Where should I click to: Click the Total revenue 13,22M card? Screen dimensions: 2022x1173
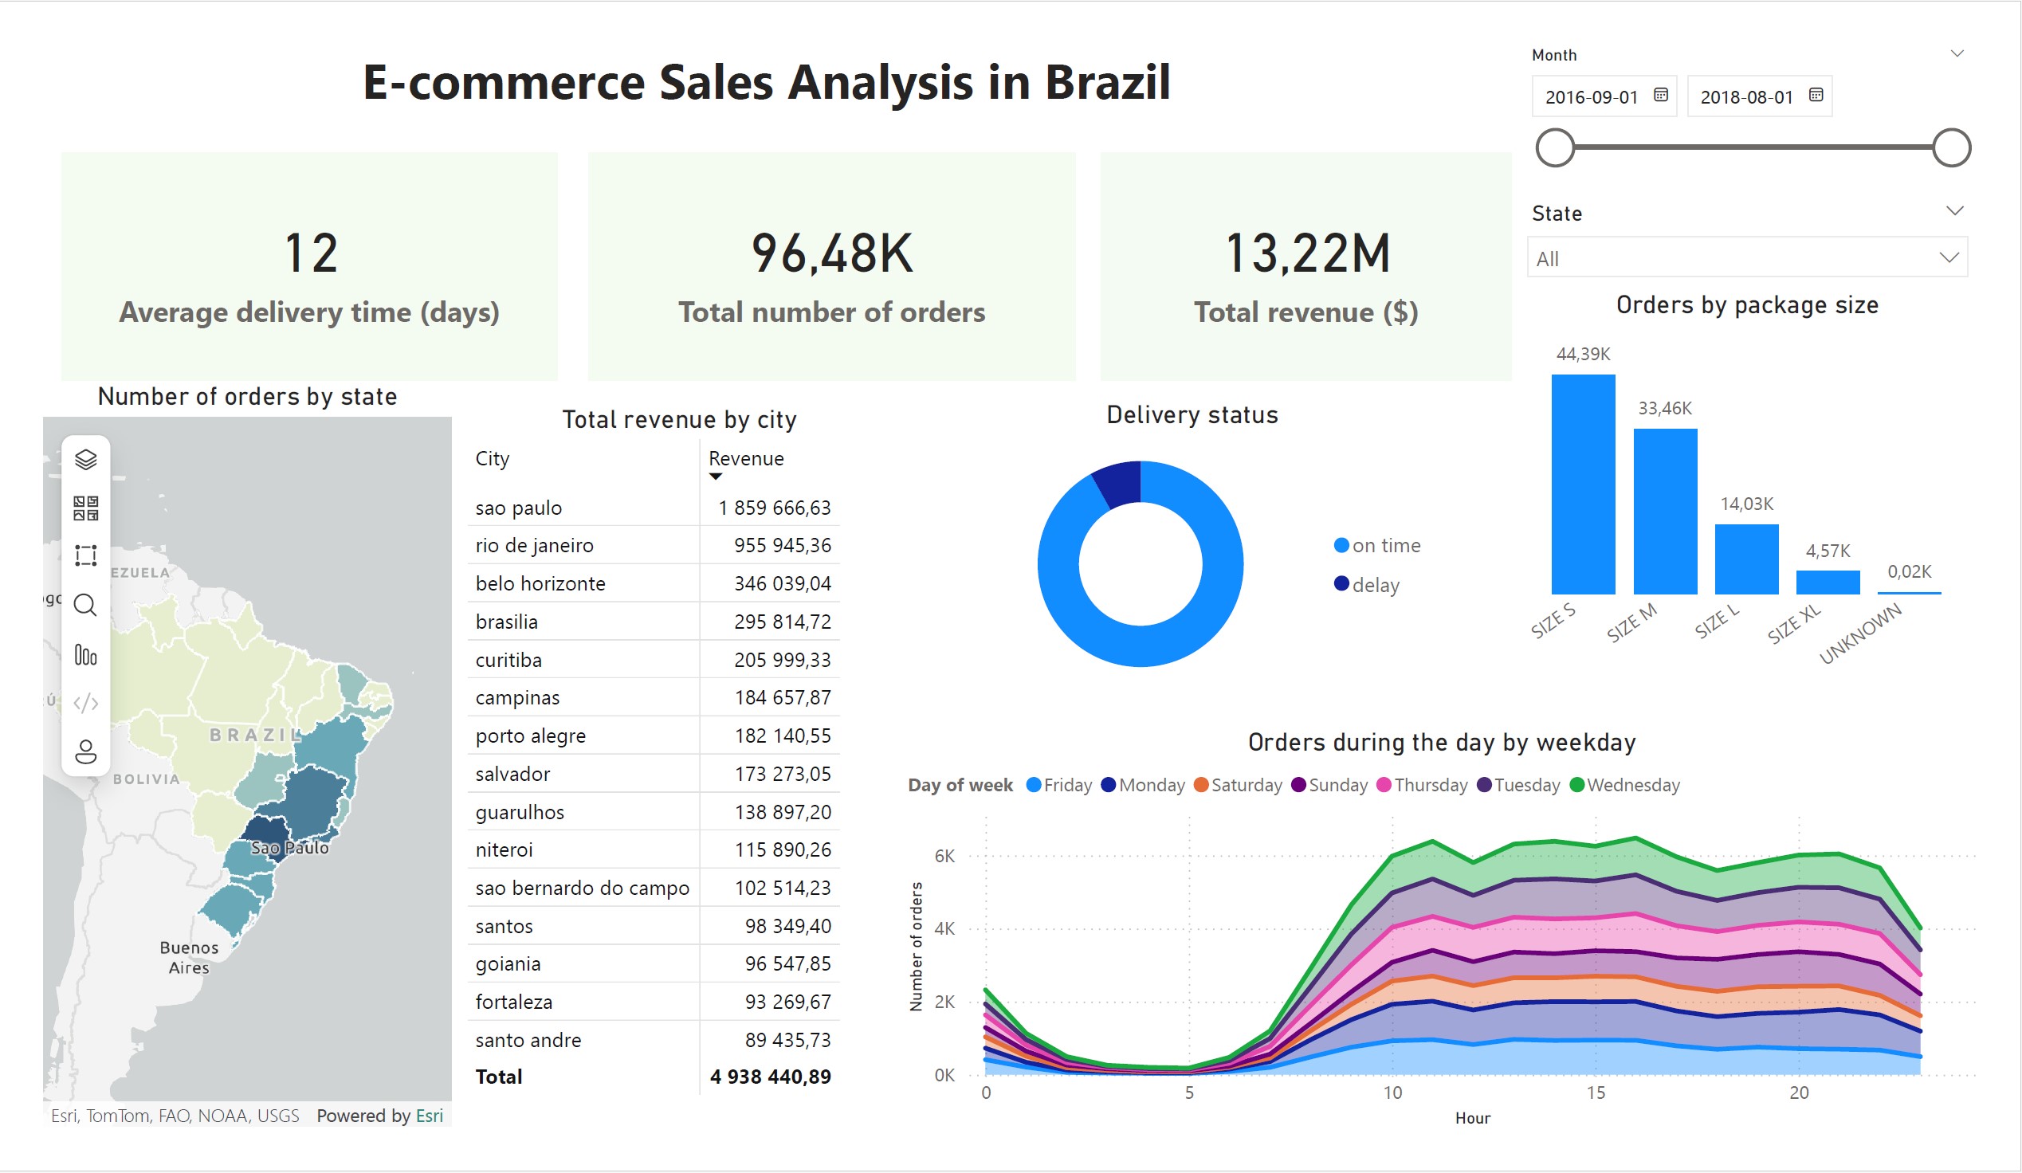[1306, 266]
